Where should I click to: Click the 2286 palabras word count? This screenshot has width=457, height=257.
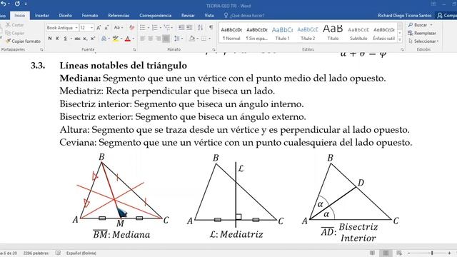(x=36, y=253)
